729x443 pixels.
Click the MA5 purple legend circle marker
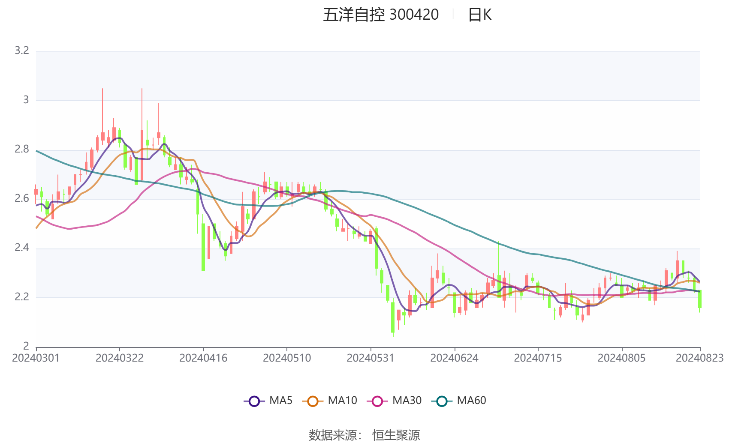[x=254, y=401]
